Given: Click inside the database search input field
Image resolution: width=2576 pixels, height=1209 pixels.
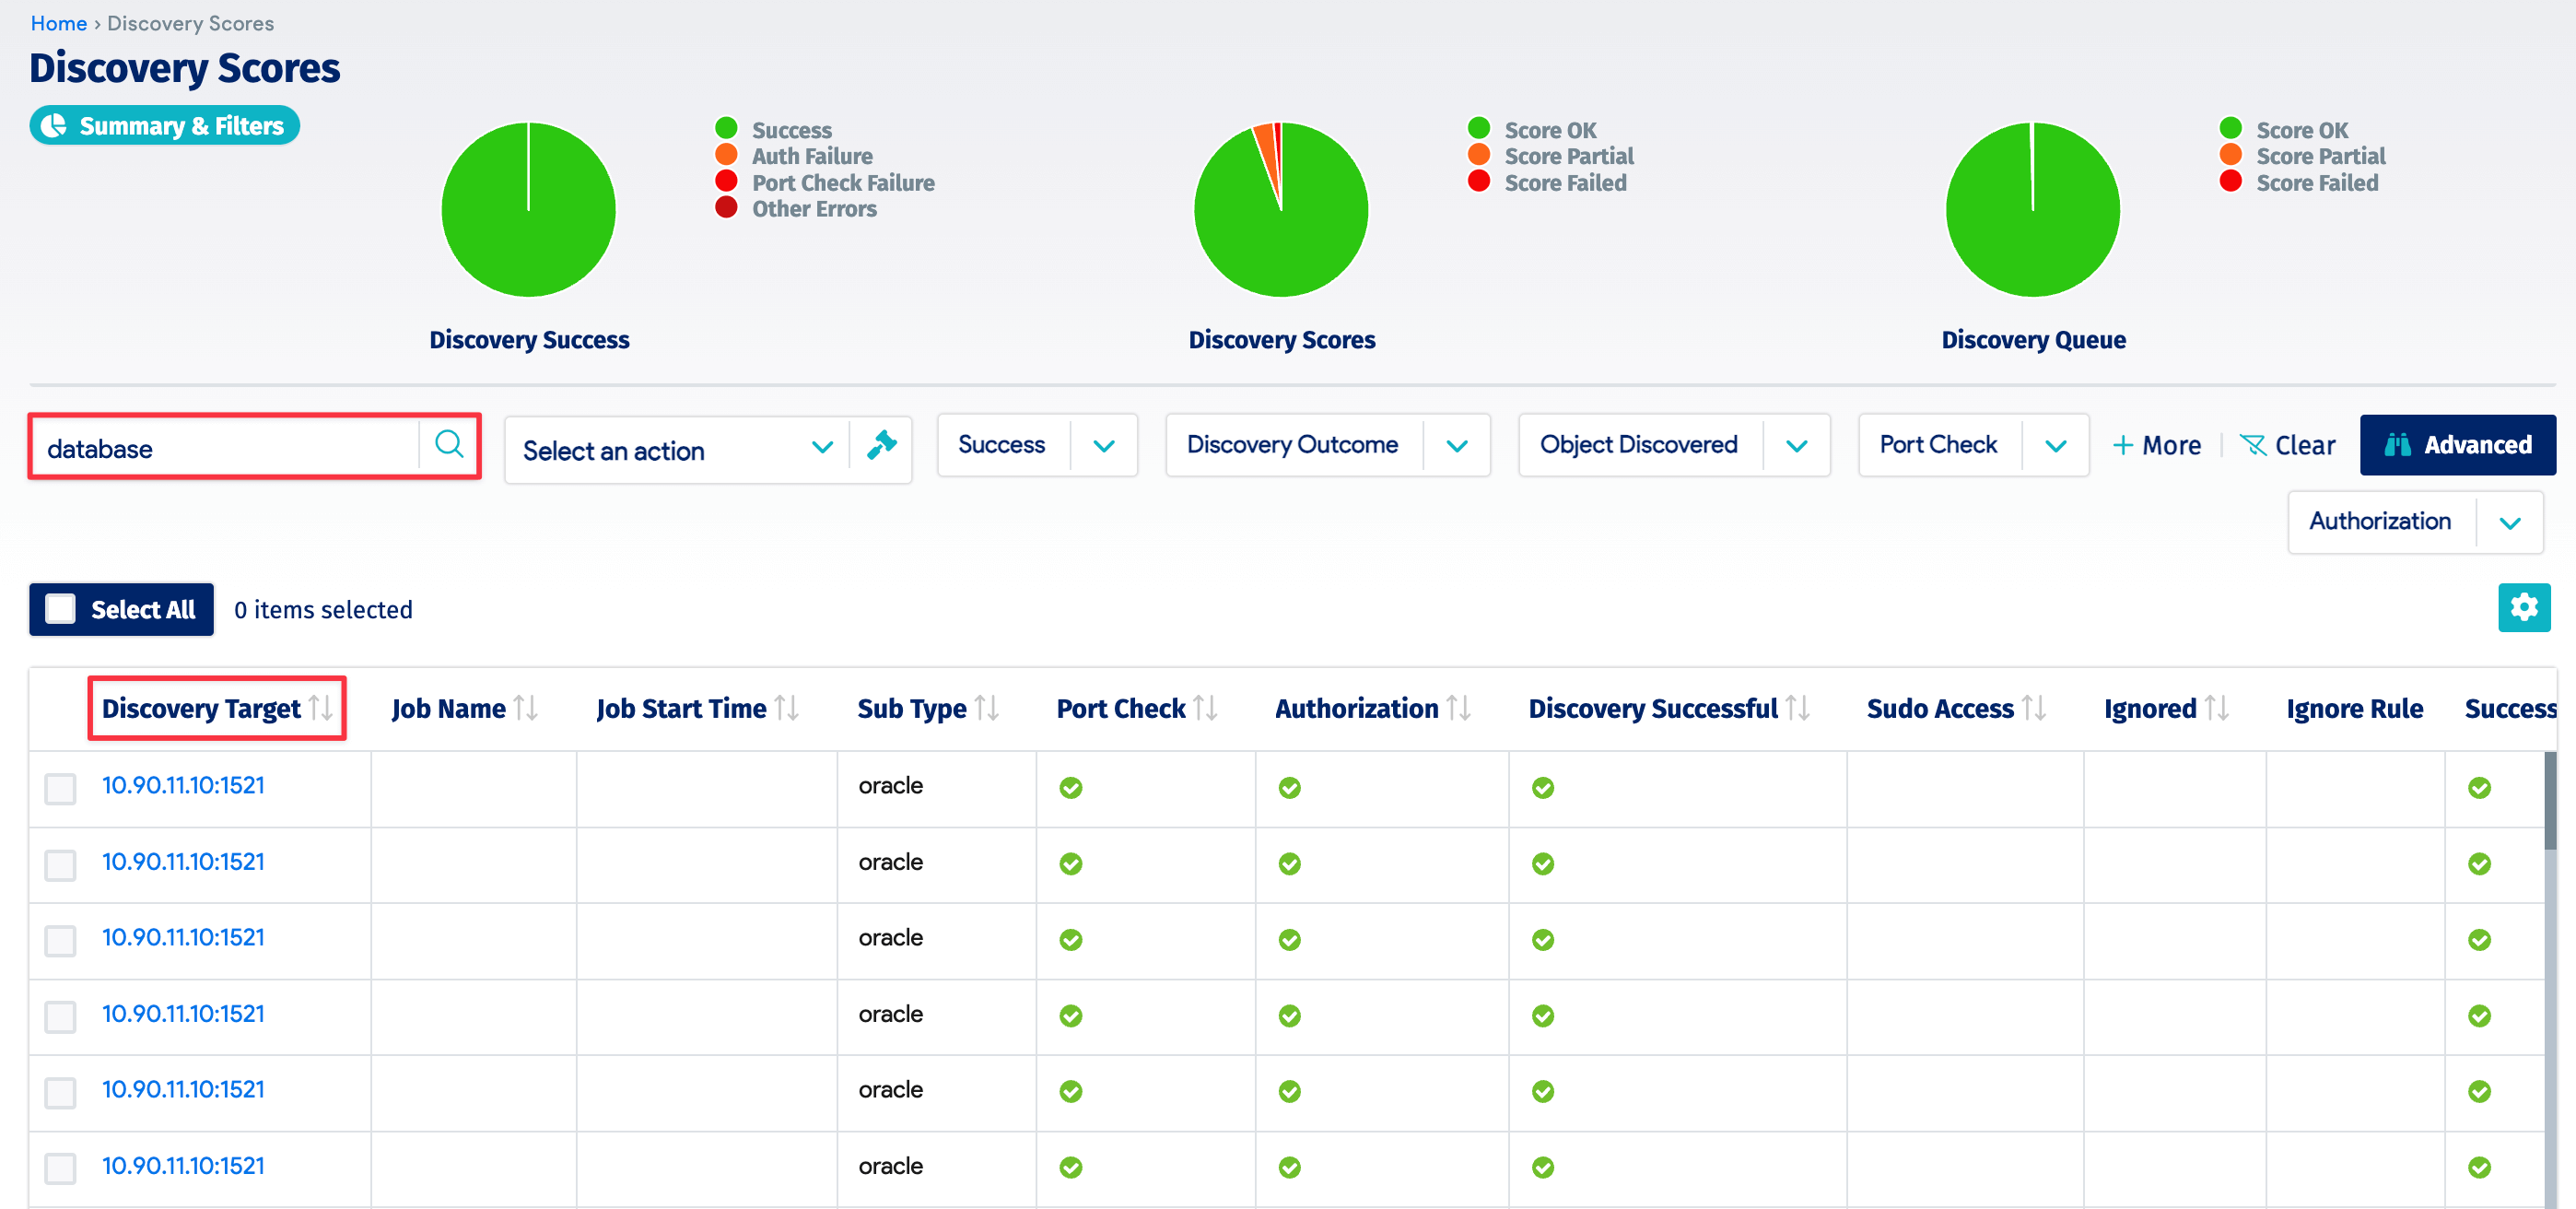Looking at the screenshot, I should click(x=220, y=447).
